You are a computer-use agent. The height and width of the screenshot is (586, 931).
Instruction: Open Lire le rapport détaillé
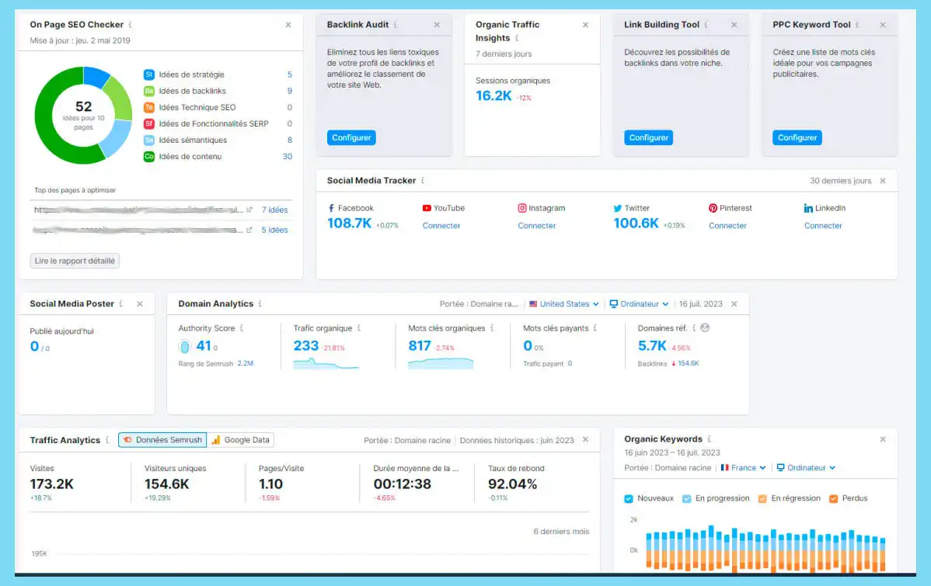(x=75, y=261)
